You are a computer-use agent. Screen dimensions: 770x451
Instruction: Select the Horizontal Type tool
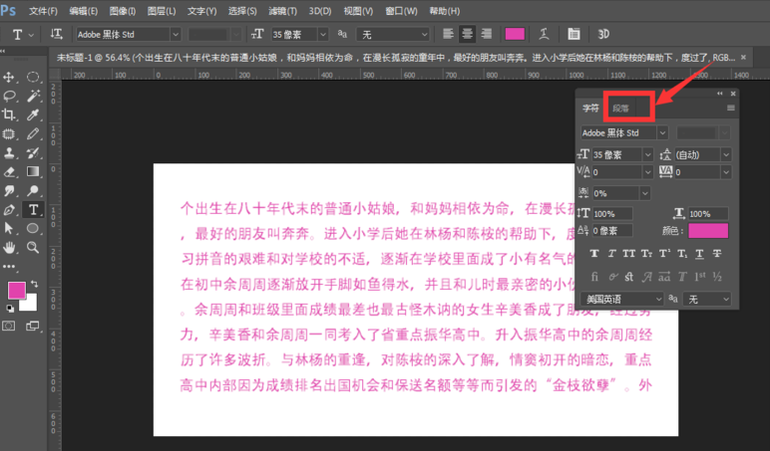pos(33,210)
